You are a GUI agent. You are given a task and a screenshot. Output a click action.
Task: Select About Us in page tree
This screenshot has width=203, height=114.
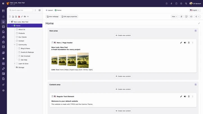[22, 29]
